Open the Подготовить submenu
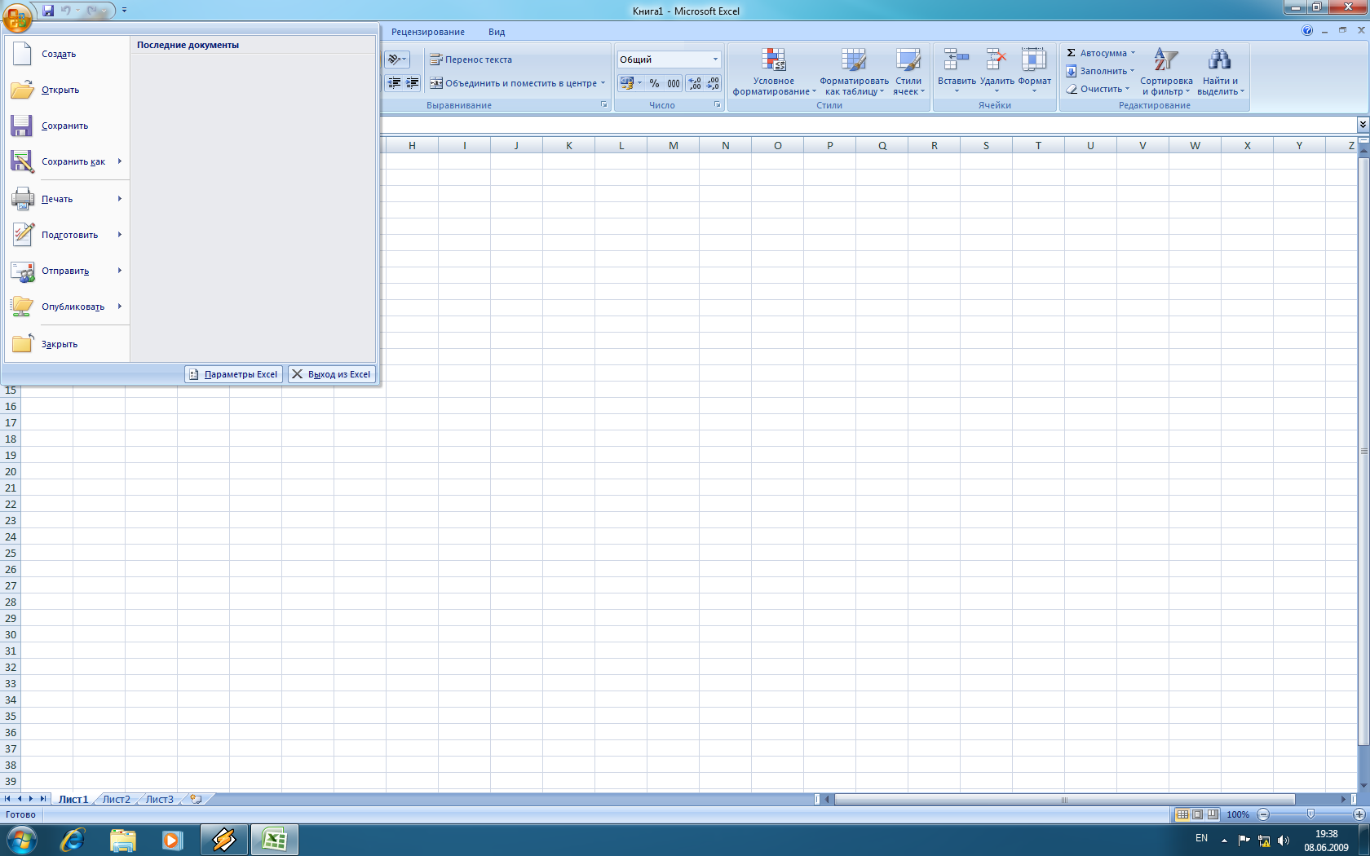1370x856 pixels. [67, 235]
